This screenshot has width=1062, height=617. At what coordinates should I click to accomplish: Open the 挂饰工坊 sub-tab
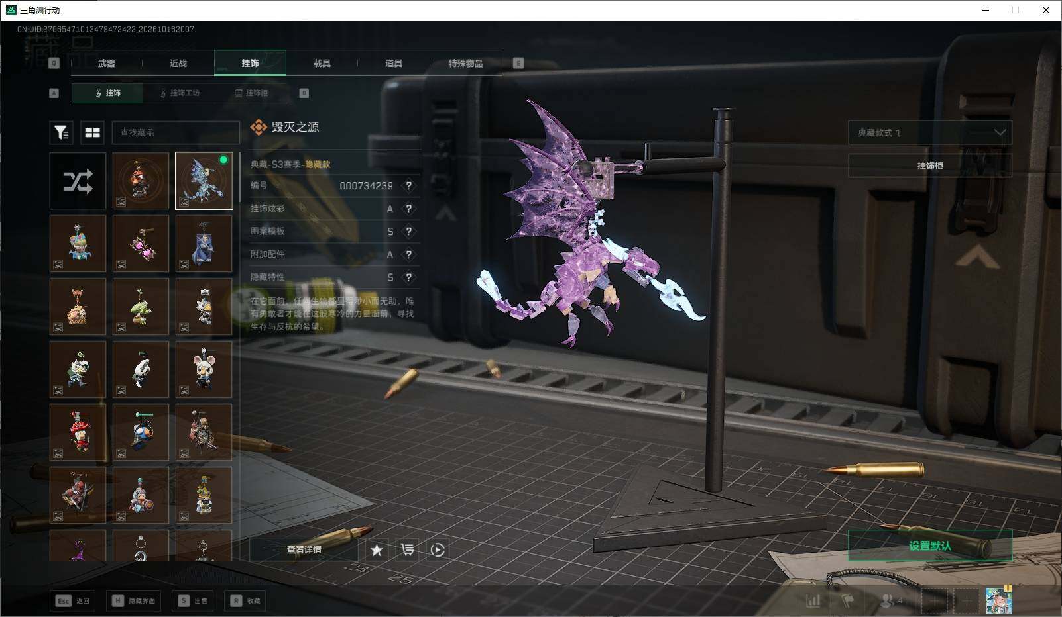[180, 93]
